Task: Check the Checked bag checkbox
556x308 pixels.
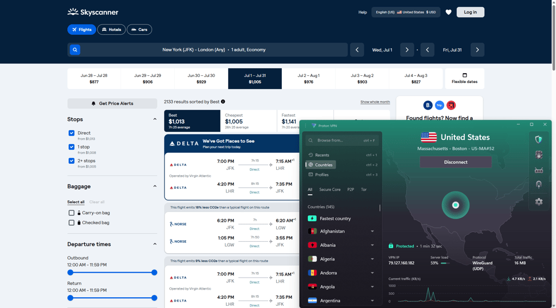Action: click(71, 223)
